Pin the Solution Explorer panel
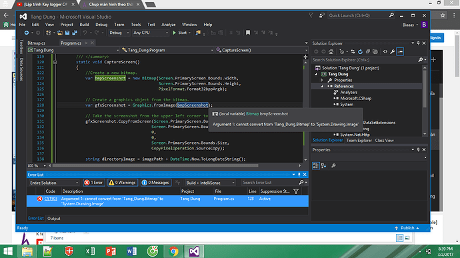The image size is (460, 258). coord(419,43)
